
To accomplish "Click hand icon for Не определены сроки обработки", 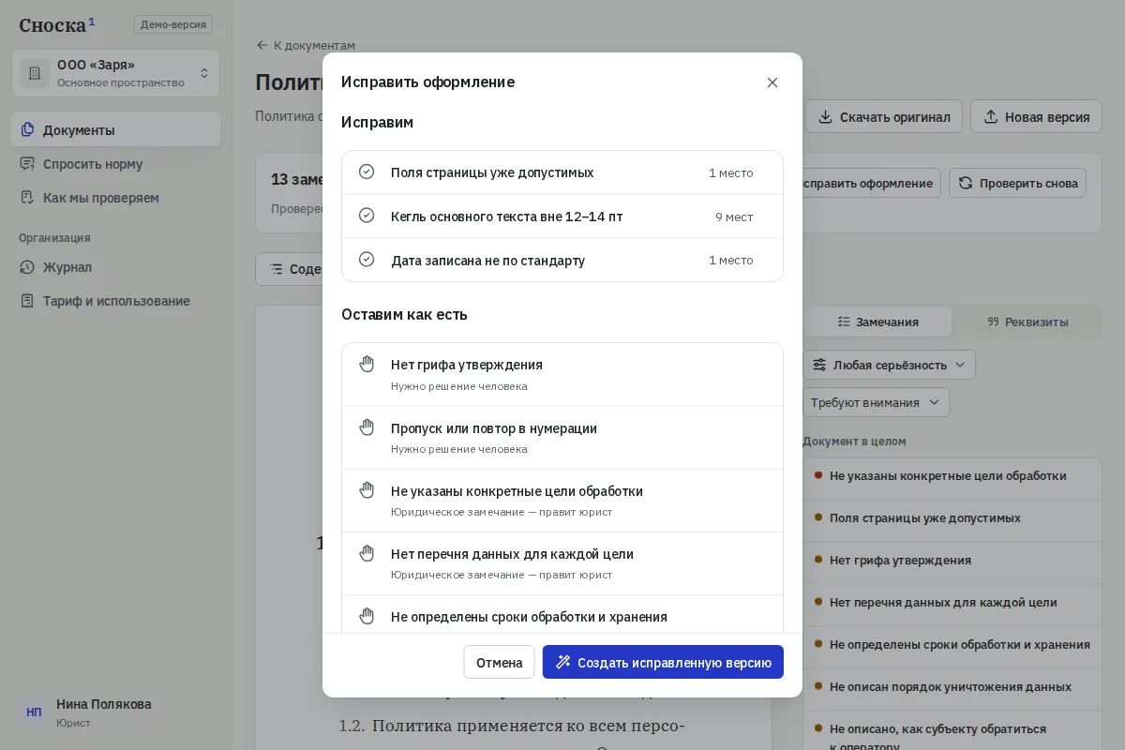I will coord(367,616).
